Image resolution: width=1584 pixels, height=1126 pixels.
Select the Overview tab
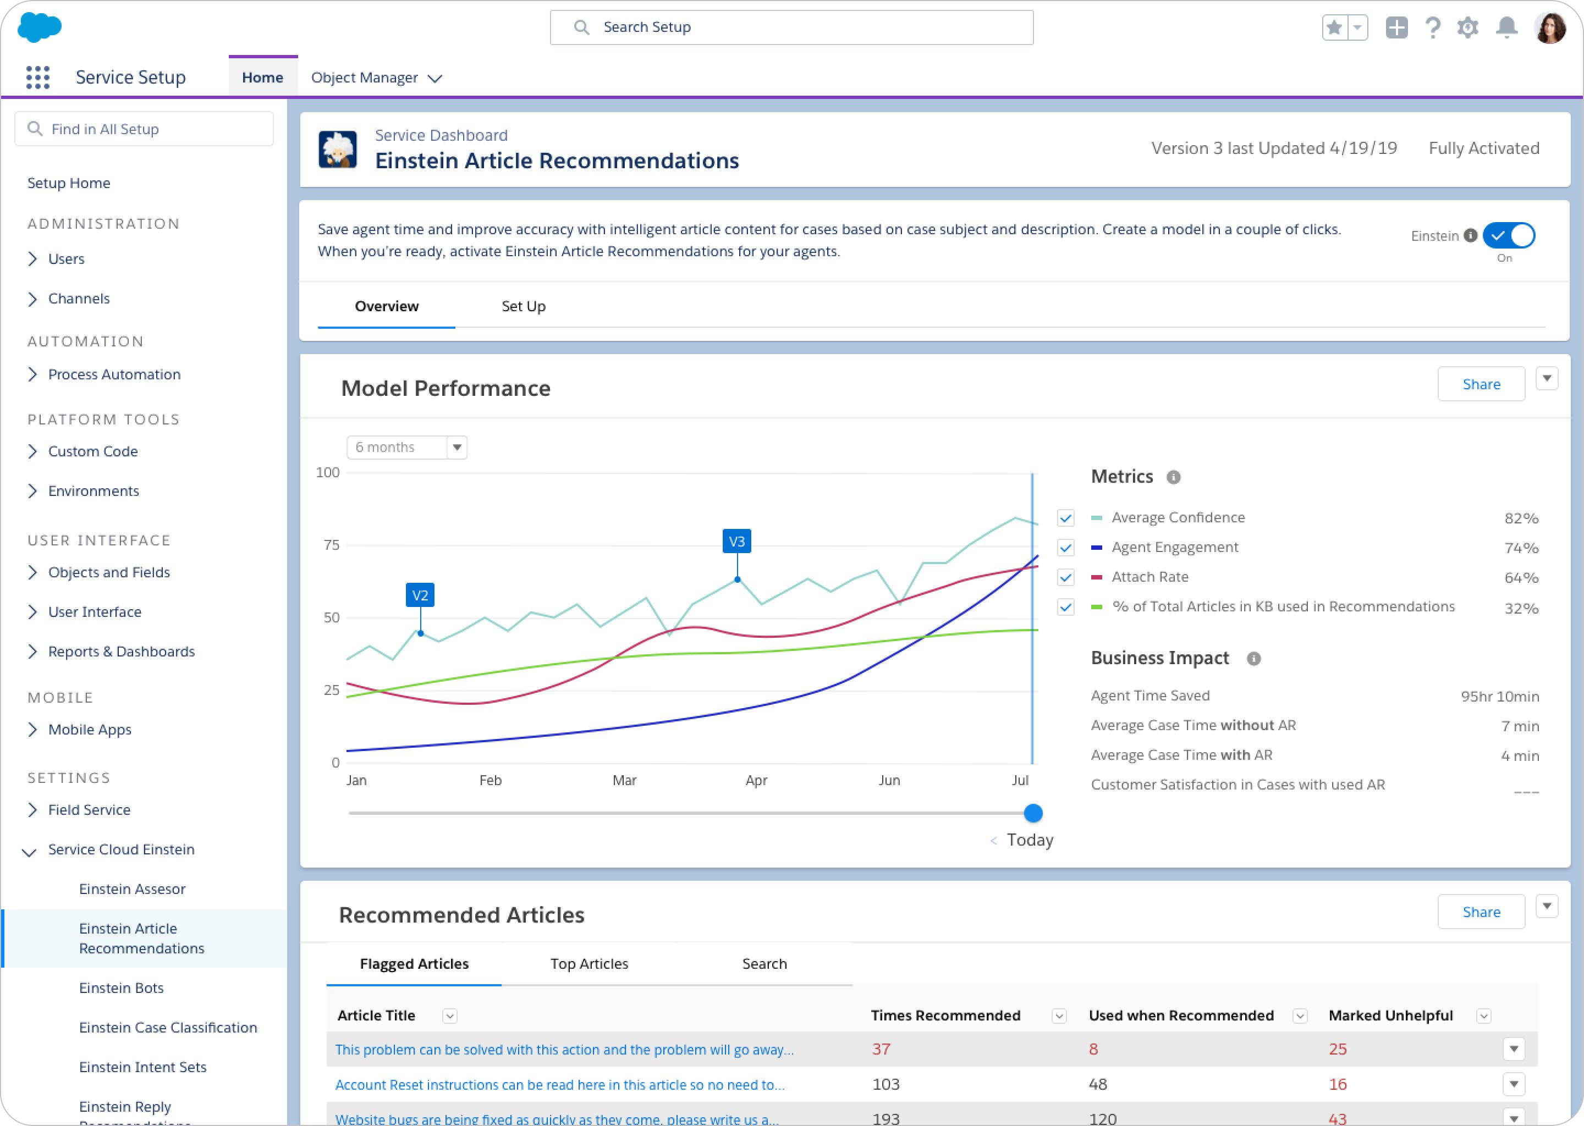pos(386,306)
